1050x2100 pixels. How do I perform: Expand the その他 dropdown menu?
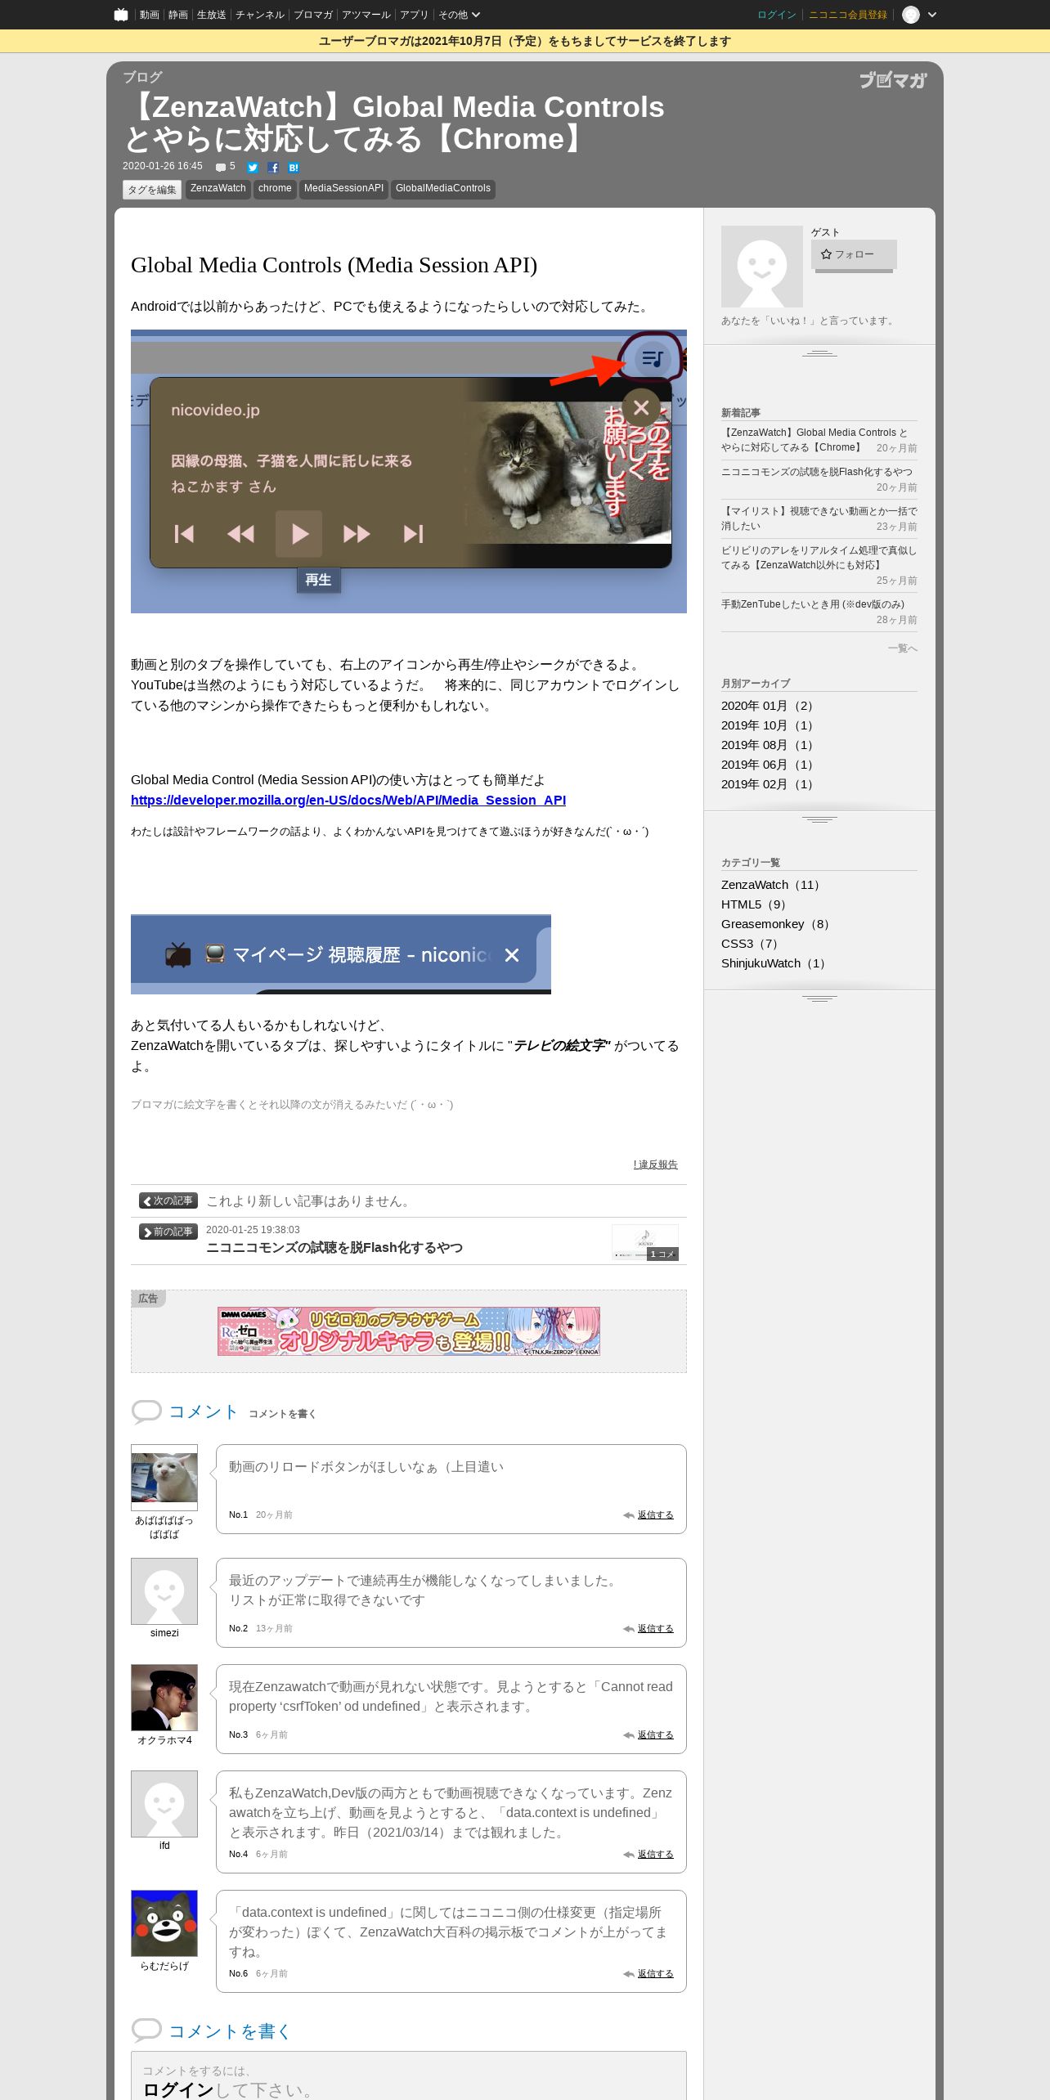click(x=459, y=15)
